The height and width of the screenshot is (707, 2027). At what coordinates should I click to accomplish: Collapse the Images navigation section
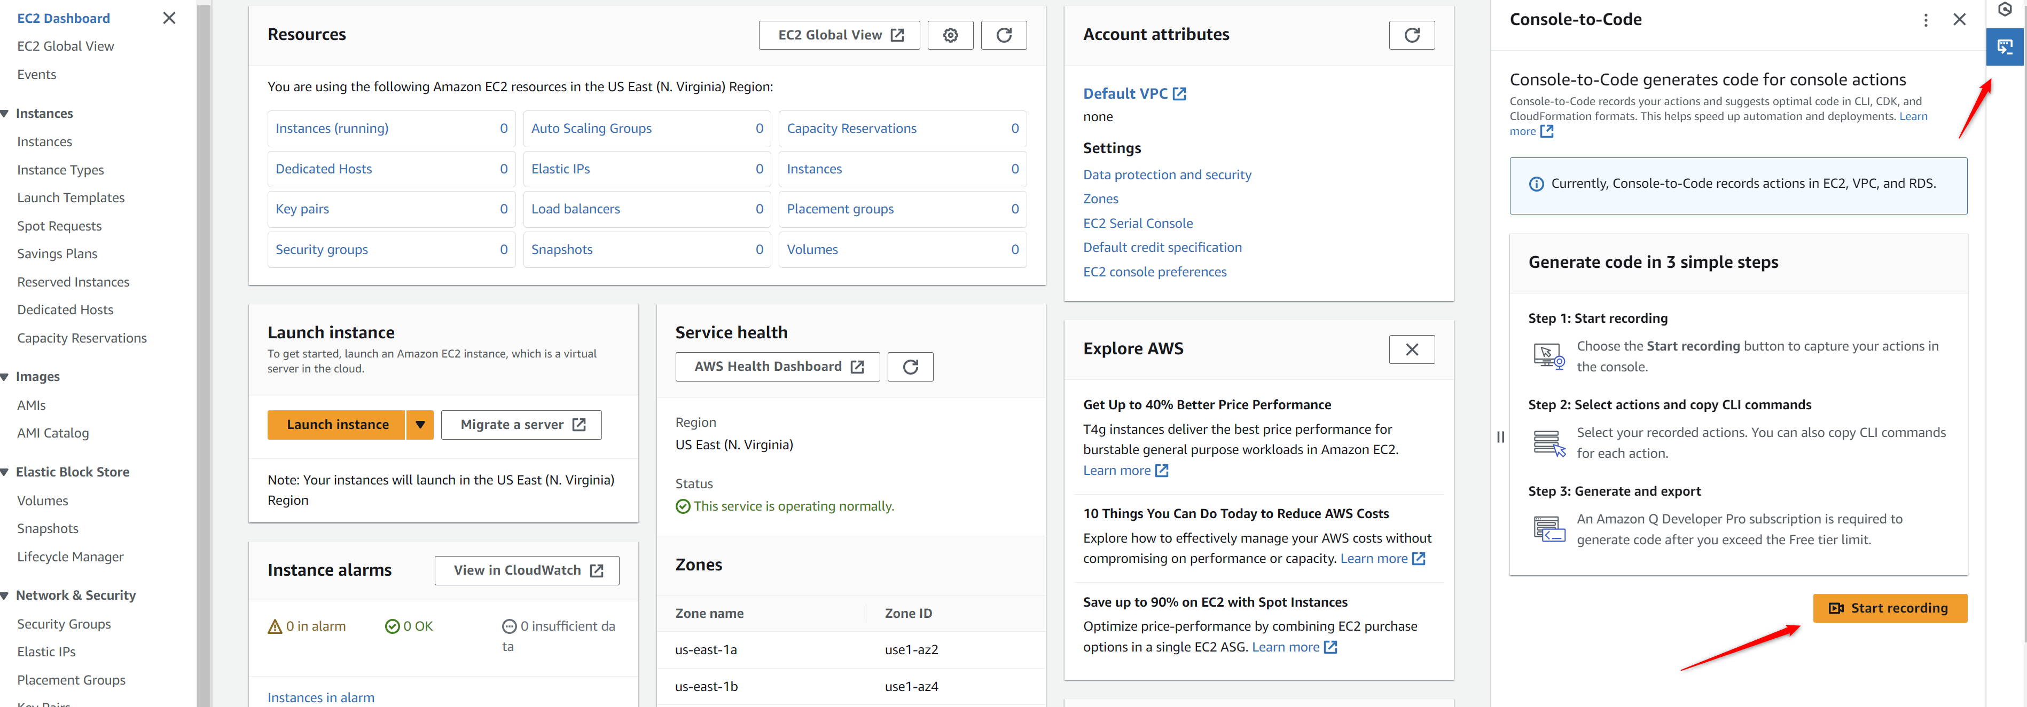pyautogui.click(x=5, y=377)
